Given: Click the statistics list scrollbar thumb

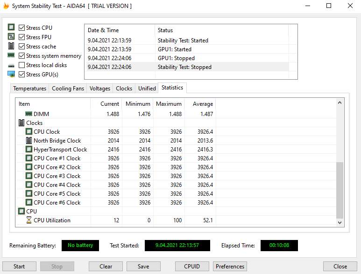Looking at the screenshot, I should (x=340, y=190).
